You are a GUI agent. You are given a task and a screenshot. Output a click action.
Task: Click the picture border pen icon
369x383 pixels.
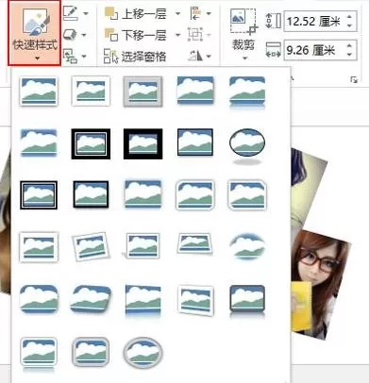pos(70,13)
